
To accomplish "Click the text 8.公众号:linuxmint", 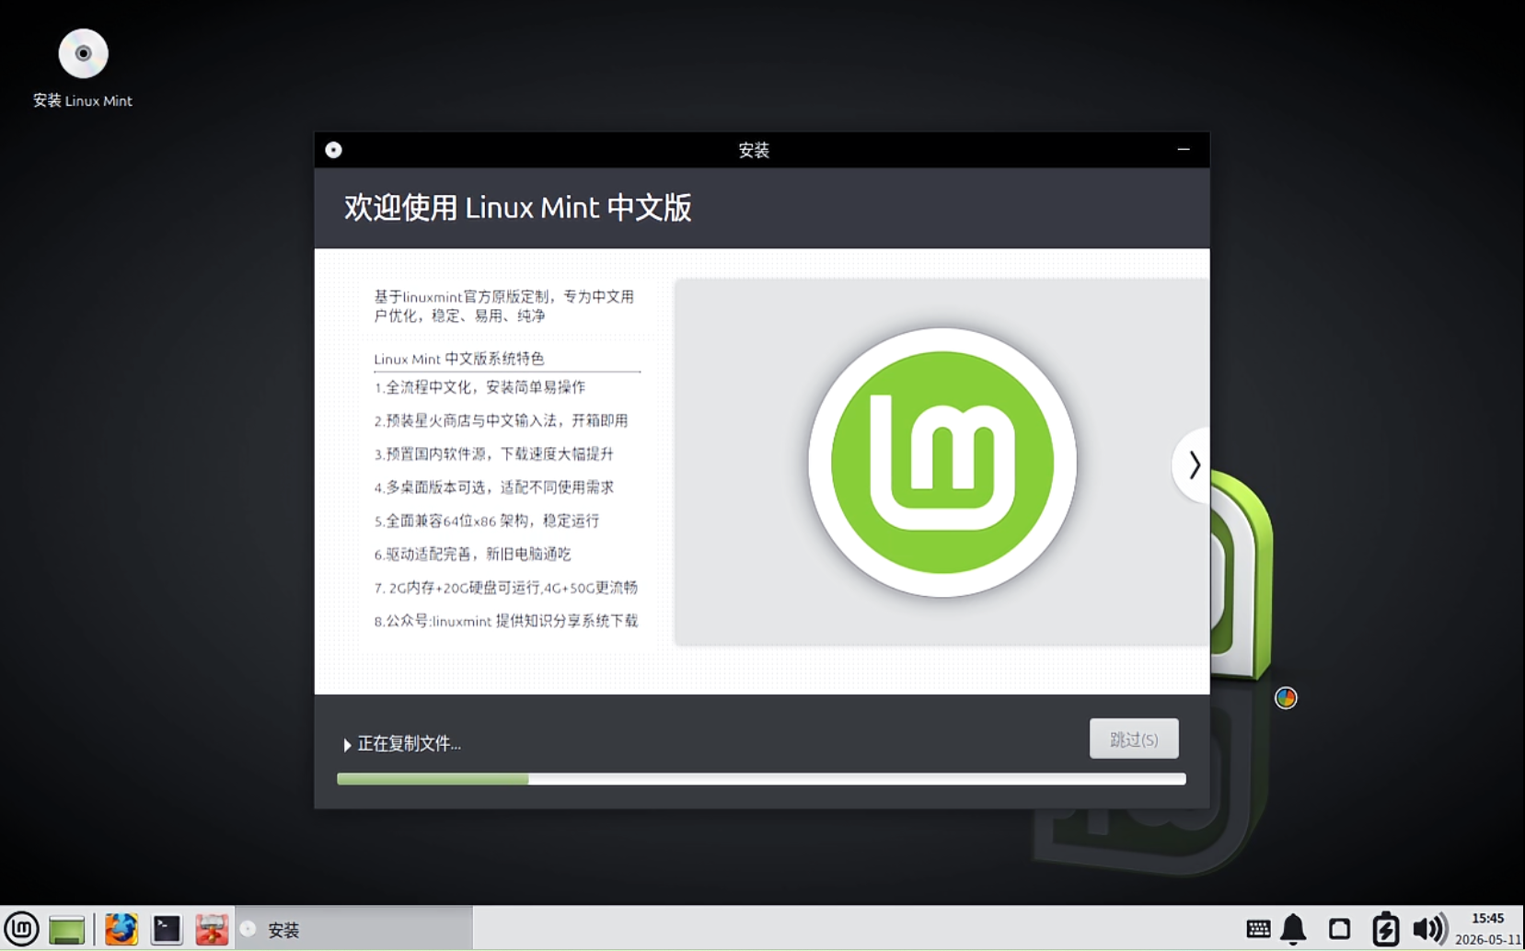I will coord(433,621).
